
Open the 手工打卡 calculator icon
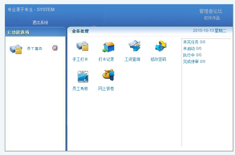pos(82,47)
